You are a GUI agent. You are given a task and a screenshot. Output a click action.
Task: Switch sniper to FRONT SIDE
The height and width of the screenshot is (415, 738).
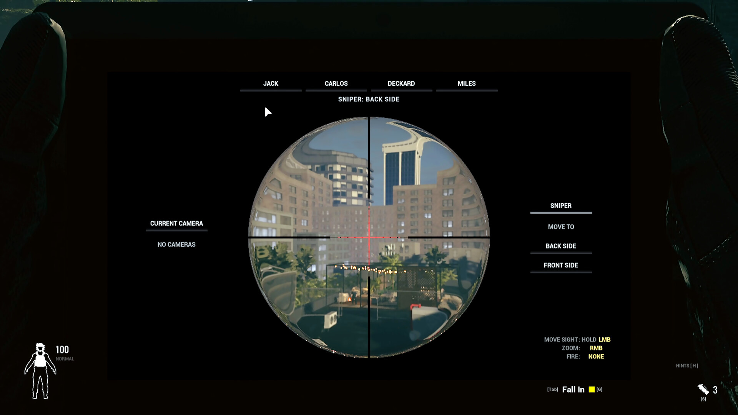click(x=561, y=265)
